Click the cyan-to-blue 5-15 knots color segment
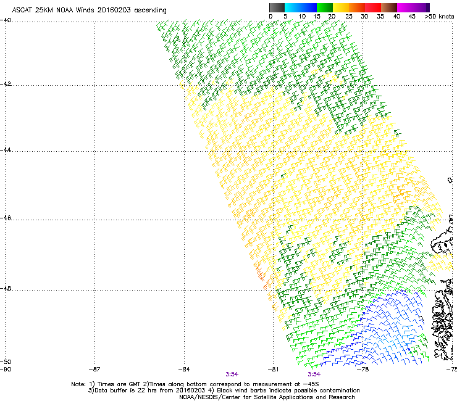457x401 pixels. pos(301,7)
